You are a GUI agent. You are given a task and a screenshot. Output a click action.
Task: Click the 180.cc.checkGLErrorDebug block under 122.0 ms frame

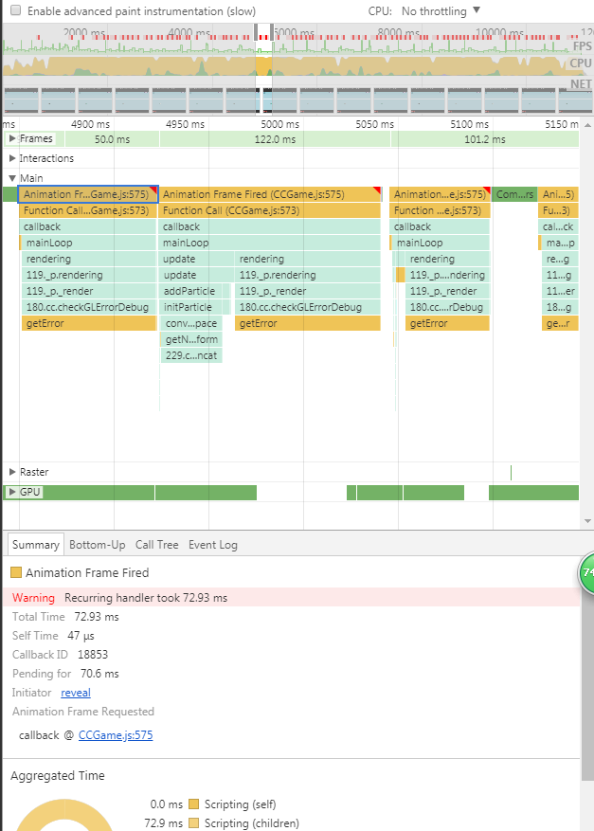coord(307,307)
